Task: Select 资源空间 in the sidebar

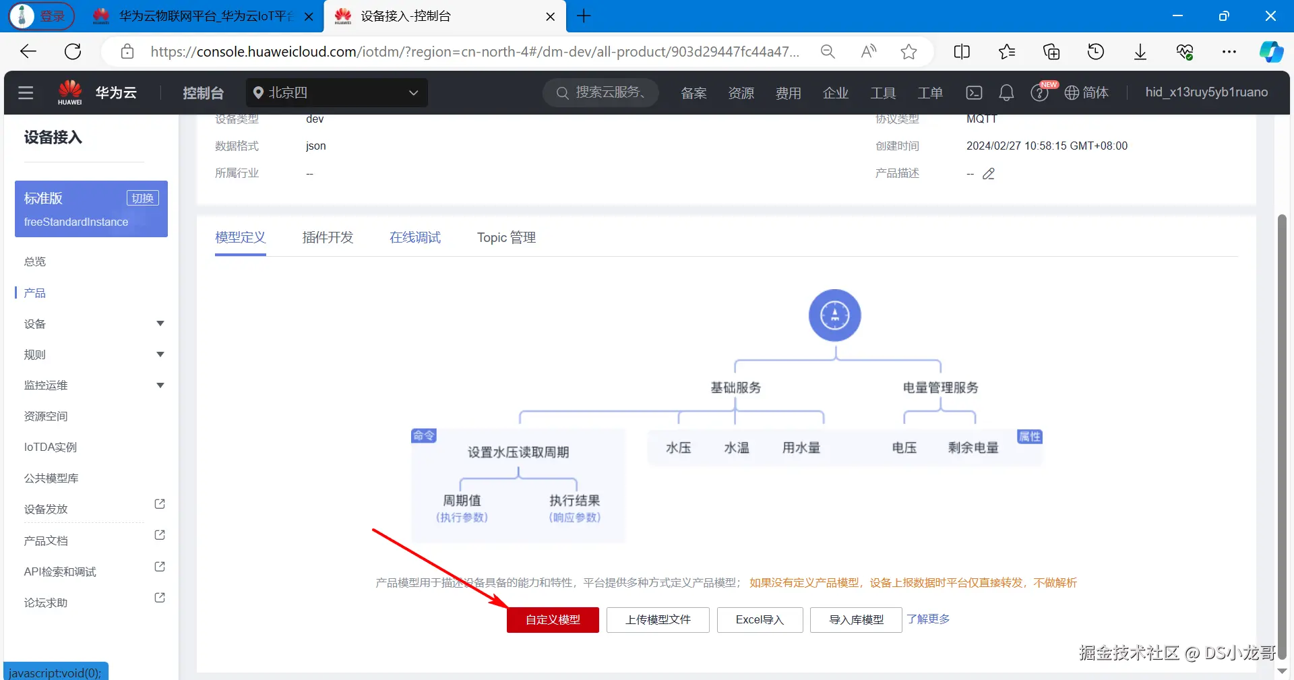Action: pos(46,416)
